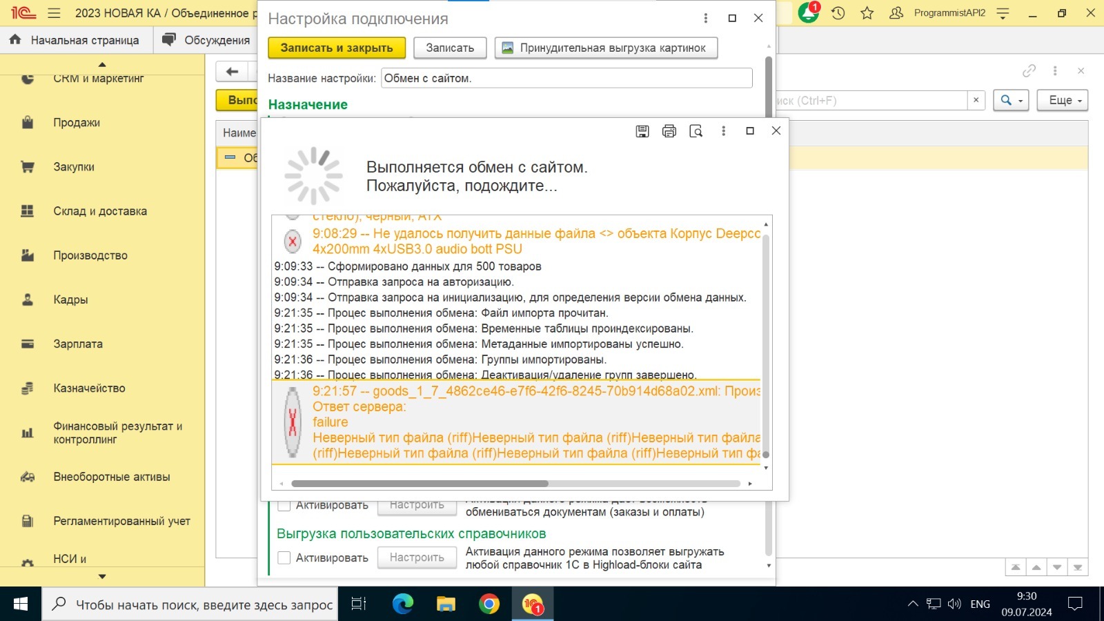Click the horizontal scrollbar in exchange log
1104x621 pixels.
[420, 484]
